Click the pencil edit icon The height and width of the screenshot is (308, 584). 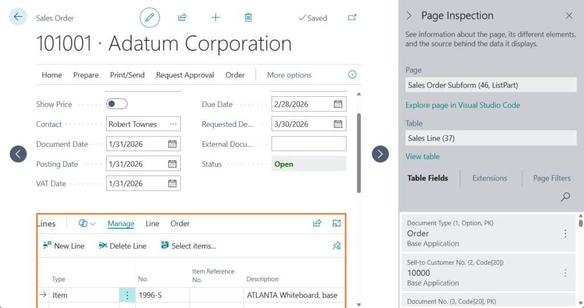[150, 18]
